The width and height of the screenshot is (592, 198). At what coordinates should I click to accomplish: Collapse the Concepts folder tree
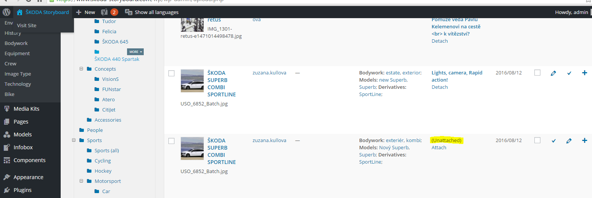[x=81, y=69]
